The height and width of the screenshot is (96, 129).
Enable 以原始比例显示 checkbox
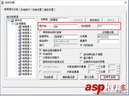pyautogui.click(x=40, y=57)
